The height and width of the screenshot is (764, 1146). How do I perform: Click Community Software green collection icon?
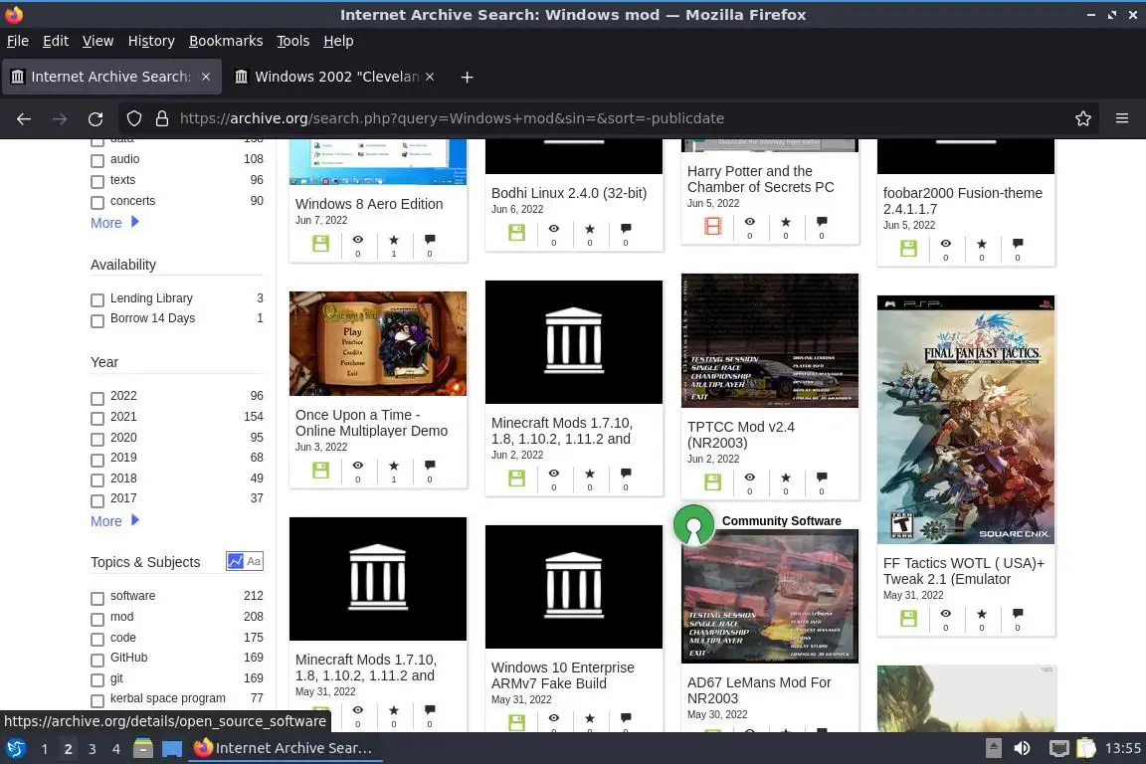click(x=692, y=525)
